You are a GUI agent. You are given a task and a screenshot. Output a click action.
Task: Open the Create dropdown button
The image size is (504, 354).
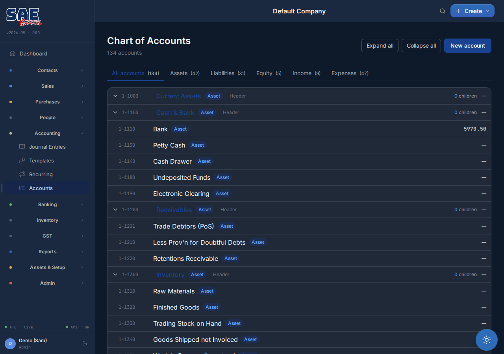pyautogui.click(x=472, y=11)
